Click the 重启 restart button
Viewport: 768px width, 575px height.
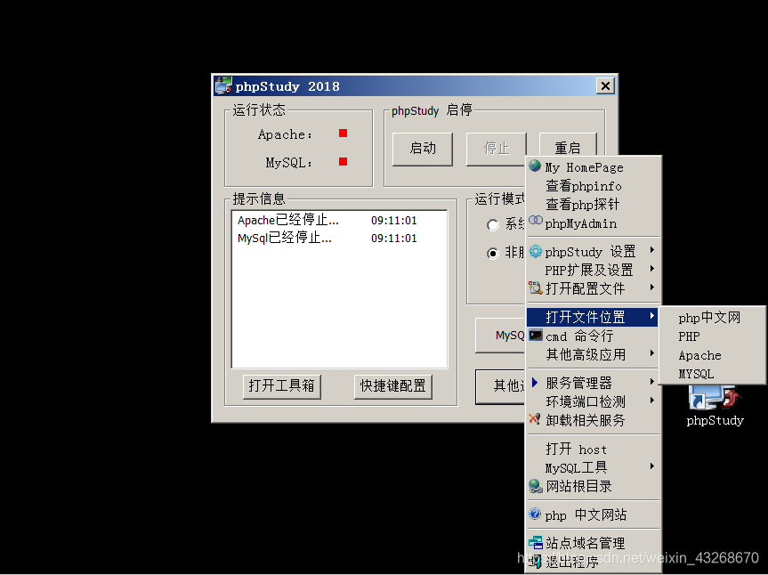point(568,145)
